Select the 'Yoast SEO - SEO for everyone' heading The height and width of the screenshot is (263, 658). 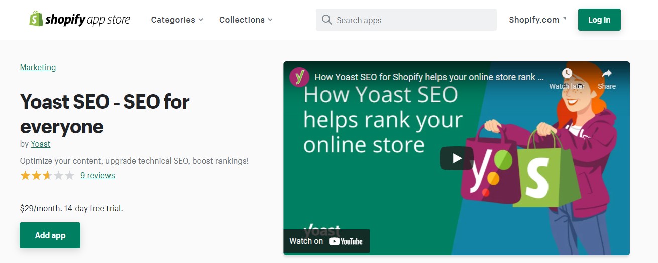click(105, 114)
